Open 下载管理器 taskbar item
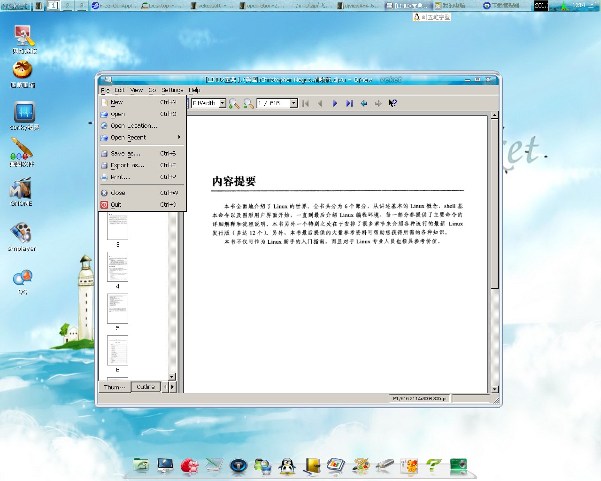 click(505, 6)
